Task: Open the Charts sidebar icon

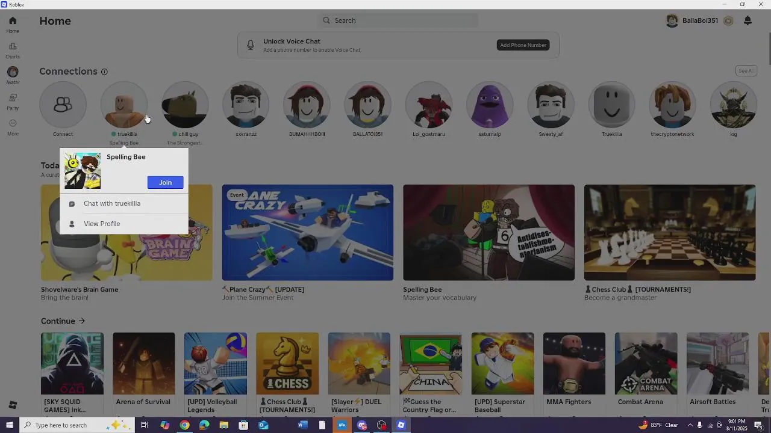Action: (x=13, y=46)
